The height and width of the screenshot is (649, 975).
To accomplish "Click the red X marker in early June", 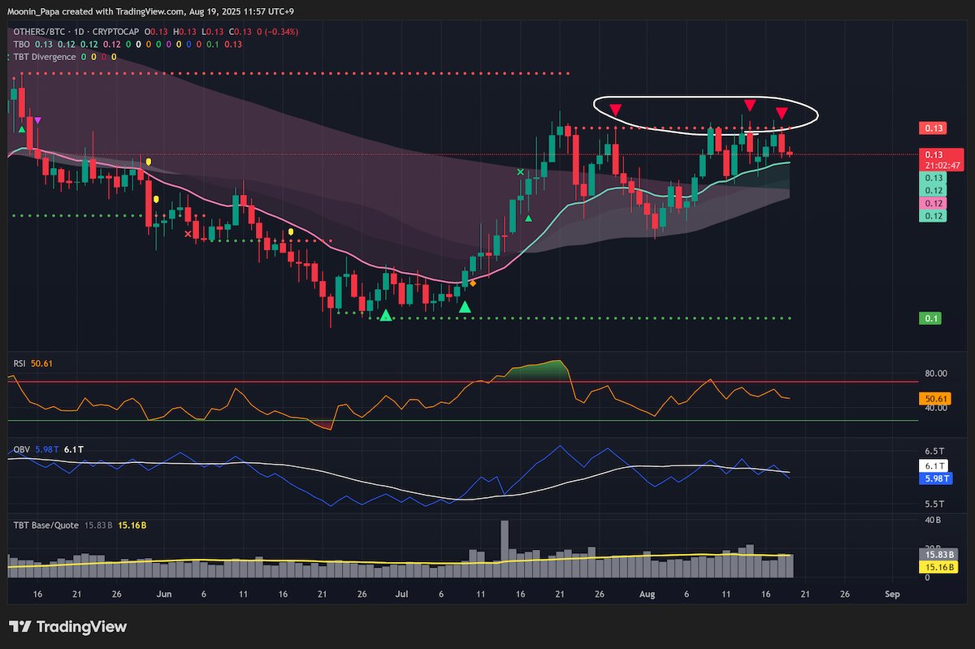I will [x=188, y=234].
